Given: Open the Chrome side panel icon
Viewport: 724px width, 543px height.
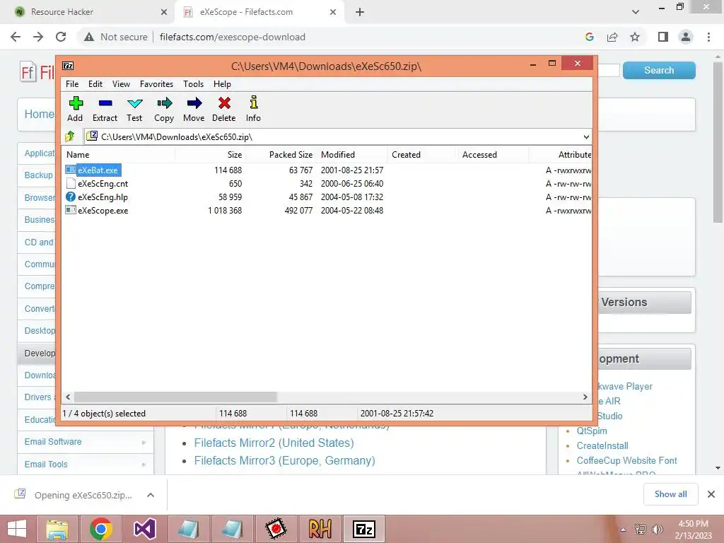Looking at the screenshot, I should pos(663,37).
